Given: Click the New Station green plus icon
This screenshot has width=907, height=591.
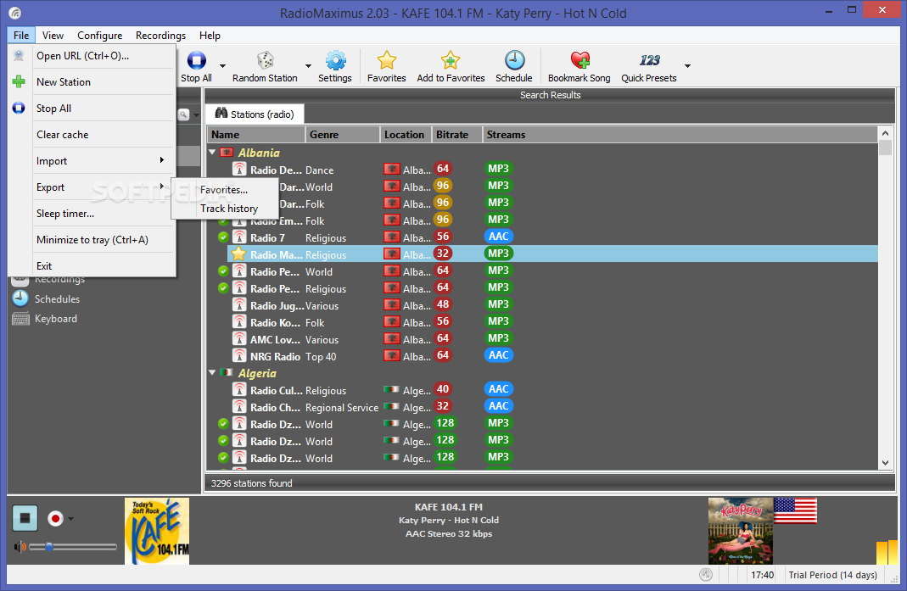Looking at the screenshot, I should coord(19,81).
